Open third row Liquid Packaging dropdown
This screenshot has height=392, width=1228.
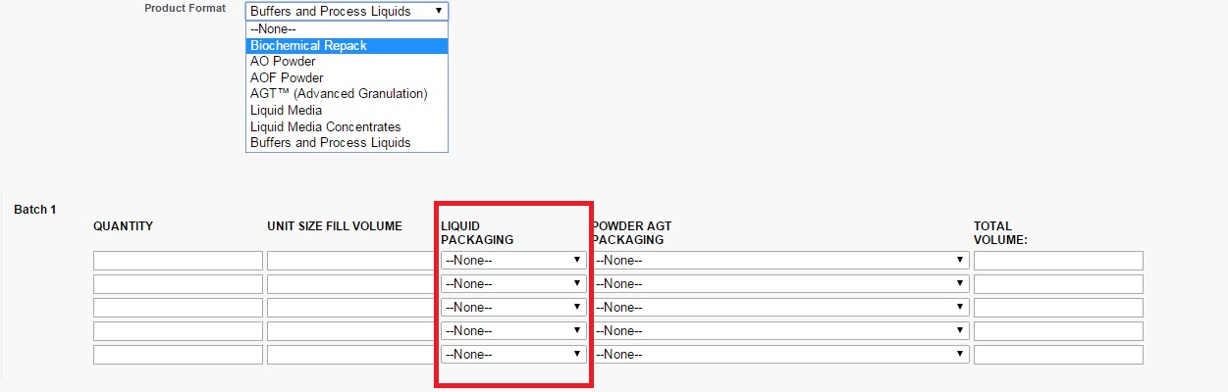point(513,308)
